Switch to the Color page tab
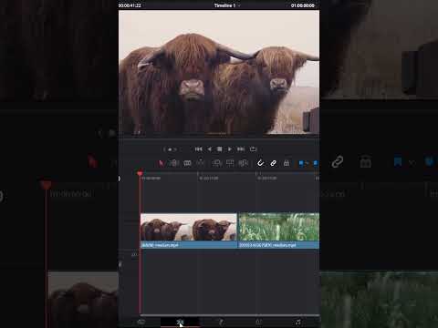The height and width of the screenshot is (328, 438). tap(259, 323)
